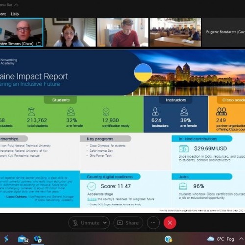Select the man in red sweater video tile
The width and height of the screenshot is (245, 245).
click(x=122, y=32)
